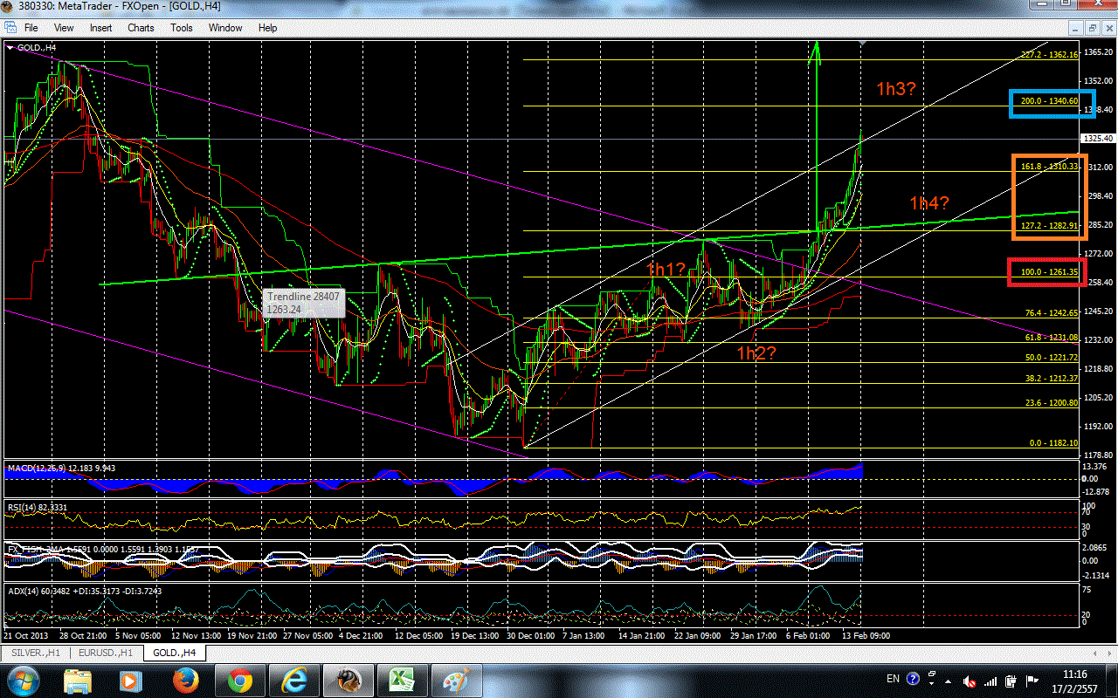Switch to the EURUSD.,H1 chart tab
The image size is (1118, 698).
105,652
